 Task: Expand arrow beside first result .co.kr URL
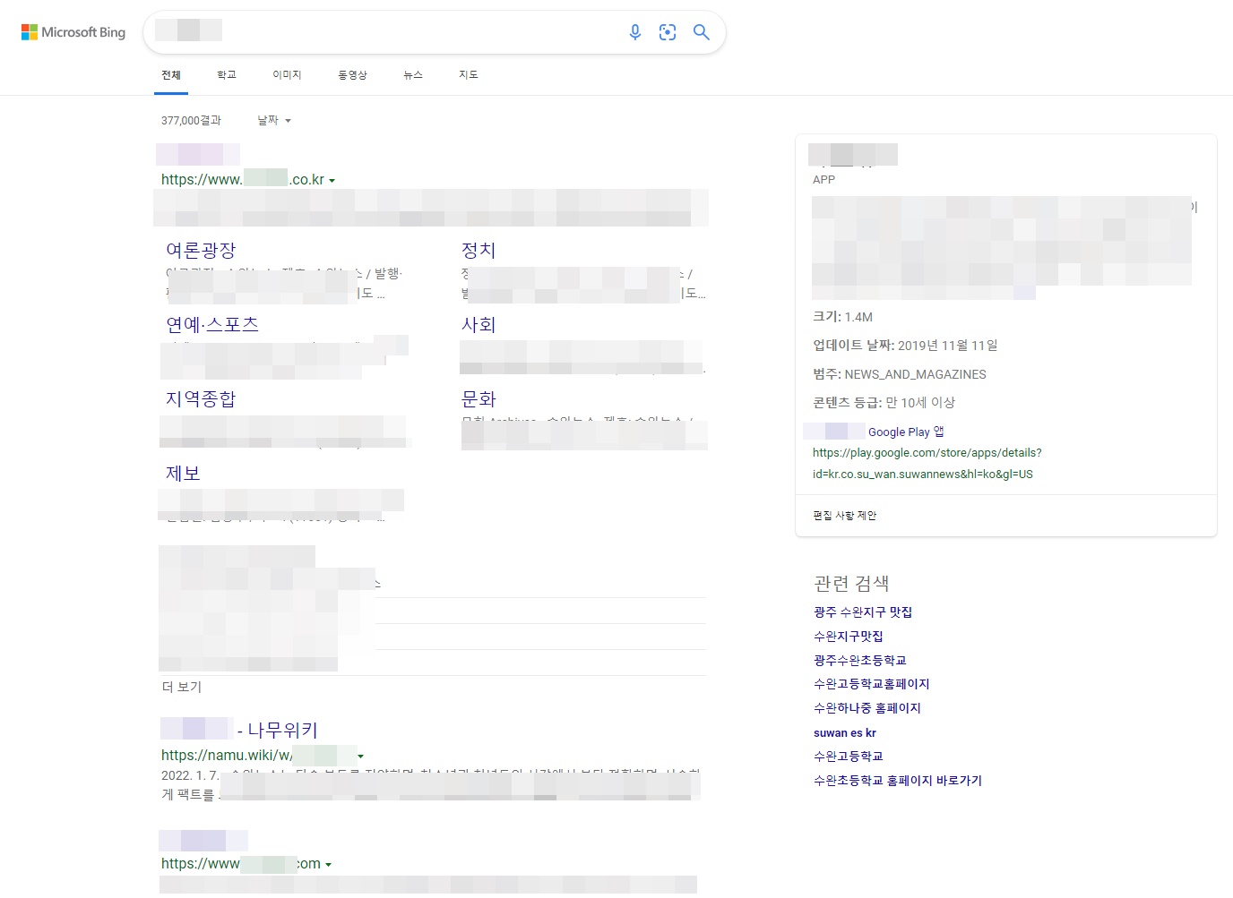point(332,181)
